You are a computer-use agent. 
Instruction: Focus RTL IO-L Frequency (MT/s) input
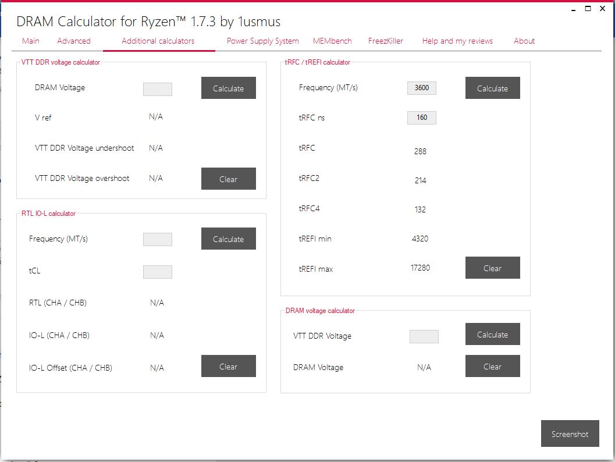158,239
